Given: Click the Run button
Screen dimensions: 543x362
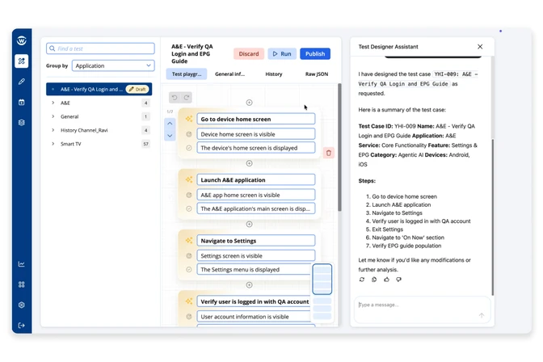Looking at the screenshot, I should tap(282, 53).
